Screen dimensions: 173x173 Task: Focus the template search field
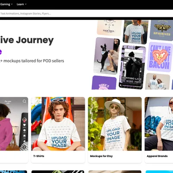86,13
